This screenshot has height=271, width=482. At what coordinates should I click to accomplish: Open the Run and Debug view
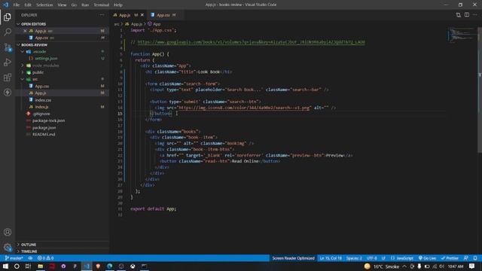click(x=8, y=62)
